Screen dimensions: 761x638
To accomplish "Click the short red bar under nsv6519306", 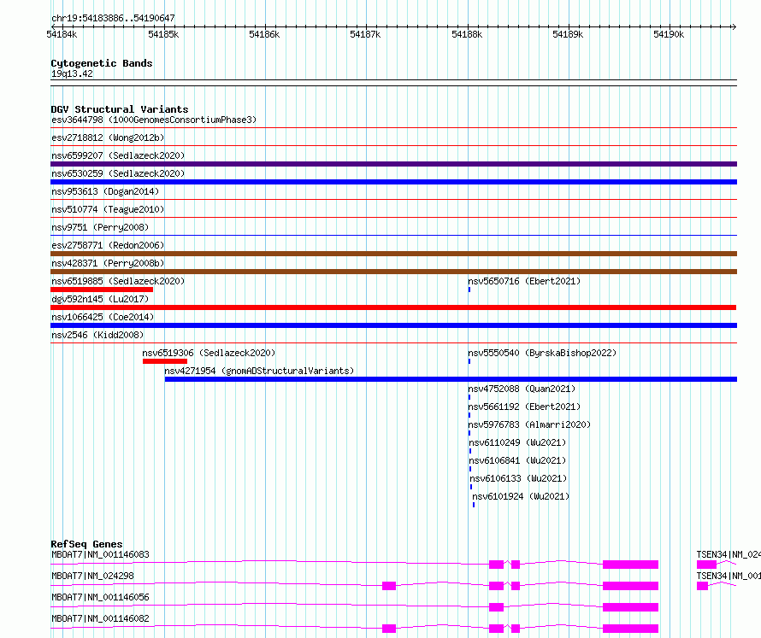I will click(165, 361).
